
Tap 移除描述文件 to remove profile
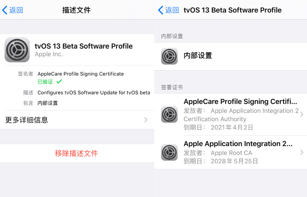(76, 154)
